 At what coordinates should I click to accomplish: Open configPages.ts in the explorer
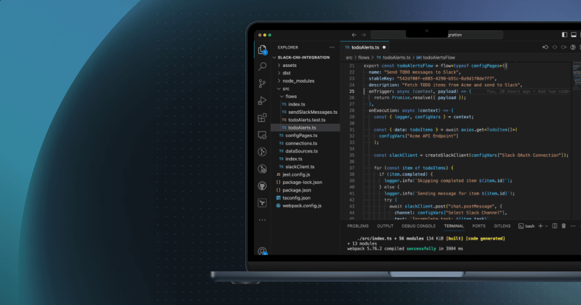pos(297,136)
